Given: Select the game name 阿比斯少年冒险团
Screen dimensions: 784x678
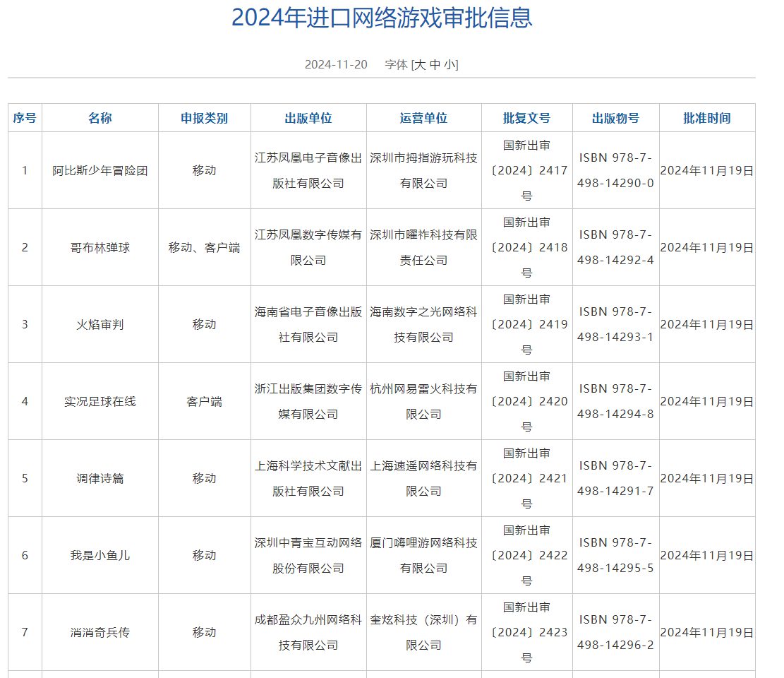Looking at the screenshot, I should click(99, 170).
